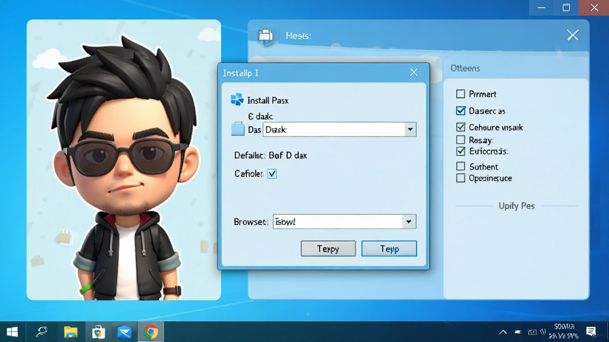609x342 pixels.
Task: Close the Hests panel window
Action: point(573,35)
